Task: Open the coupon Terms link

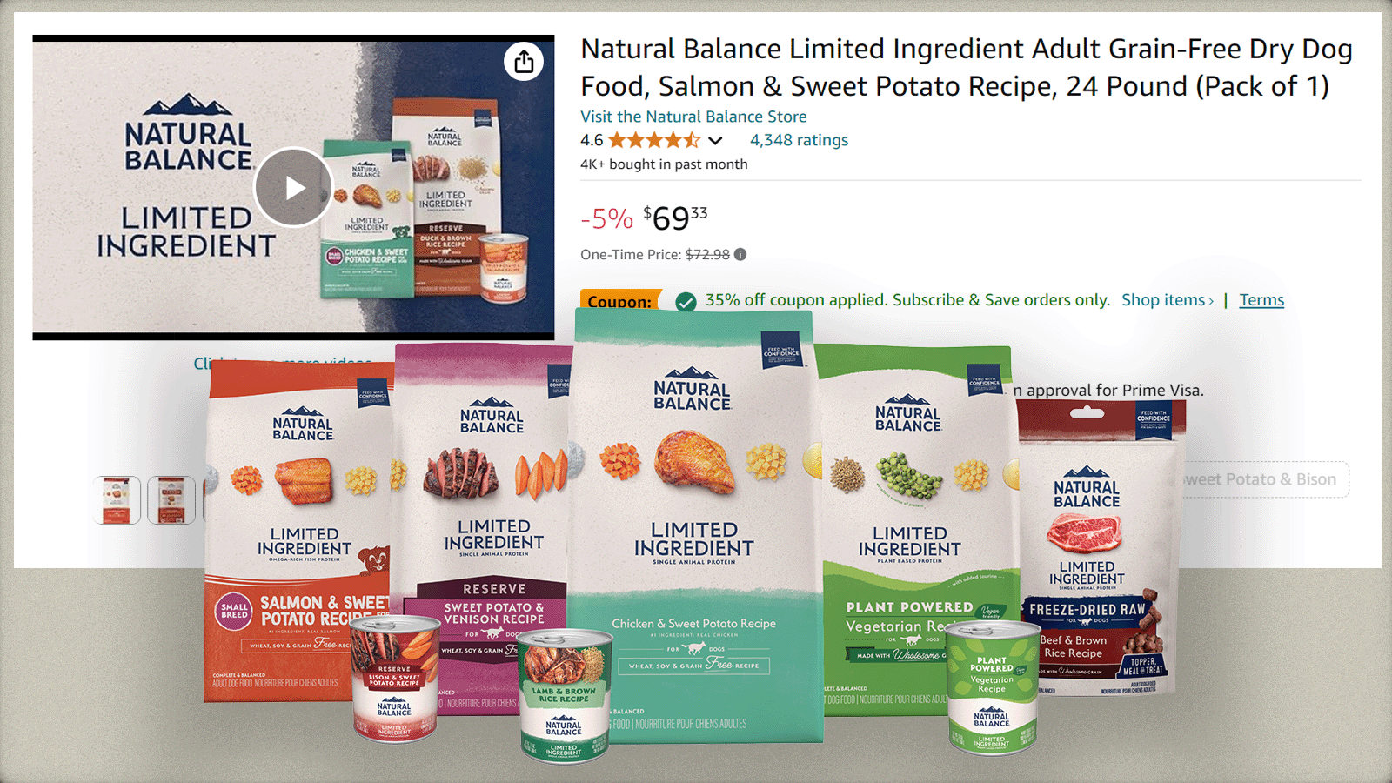Action: 1261,300
